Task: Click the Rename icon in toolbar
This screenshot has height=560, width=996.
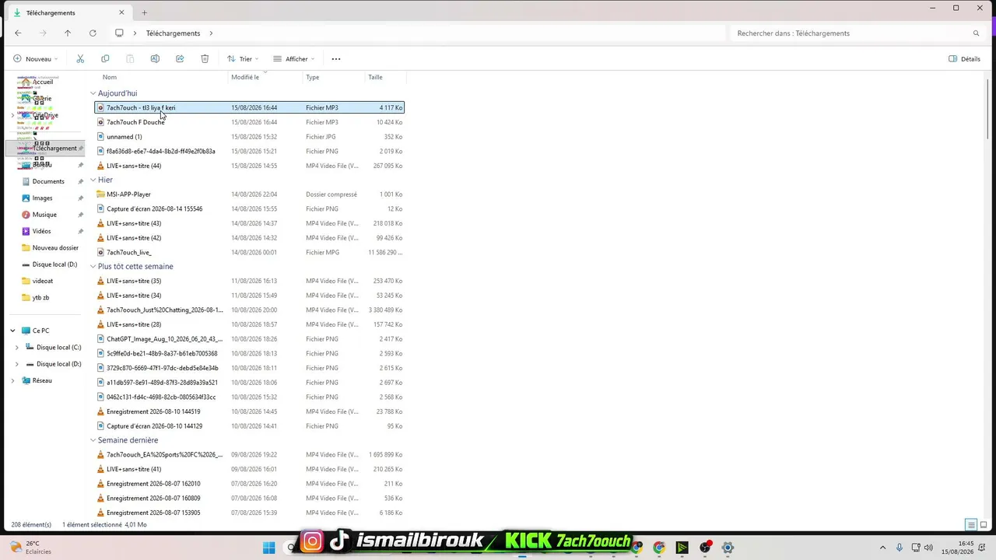Action: [x=155, y=59]
